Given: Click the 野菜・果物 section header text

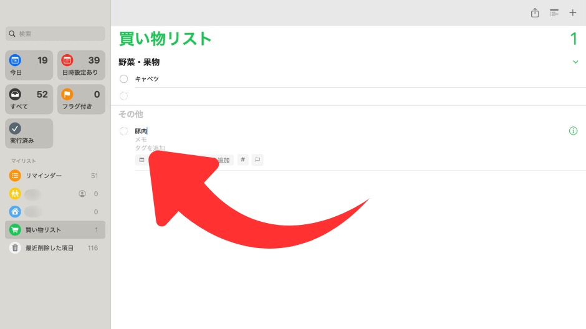Looking at the screenshot, I should (x=139, y=62).
